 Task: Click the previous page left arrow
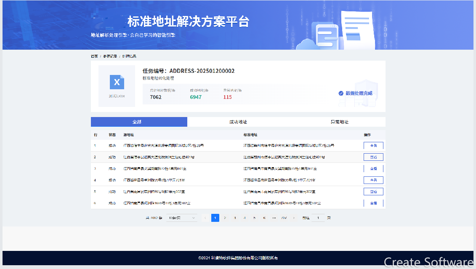205,218
